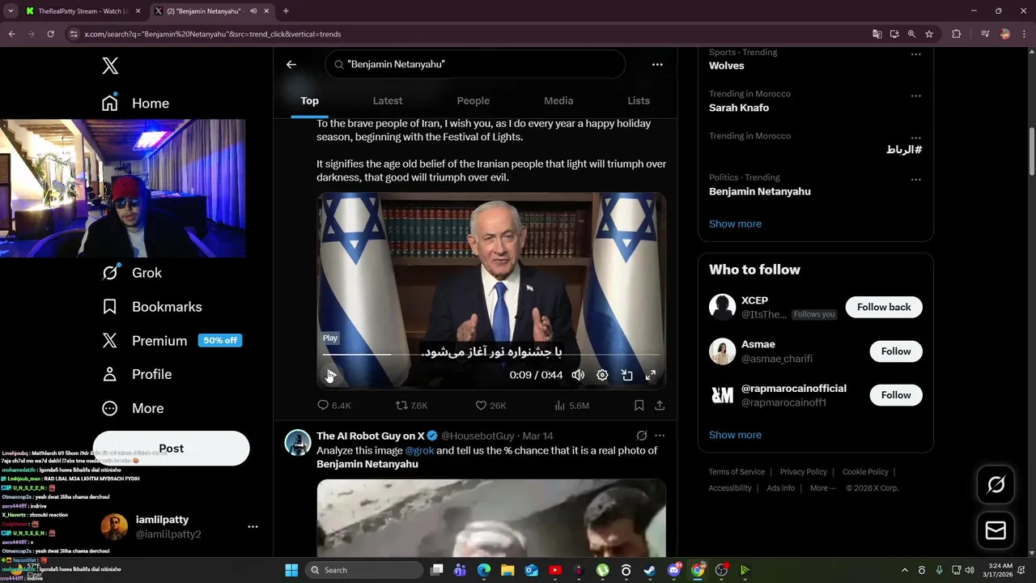
Task: Like the post with 26K likes
Action: pyautogui.click(x=490, y=405)
